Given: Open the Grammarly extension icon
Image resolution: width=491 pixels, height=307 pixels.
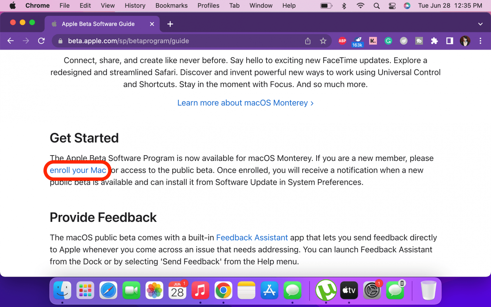Looking at the screenshot, I should coord(388,41).
